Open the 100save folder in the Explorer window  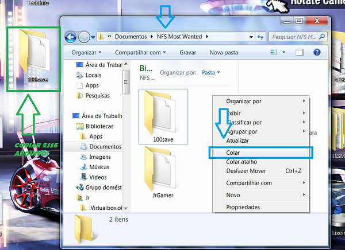tap(163, 116)
